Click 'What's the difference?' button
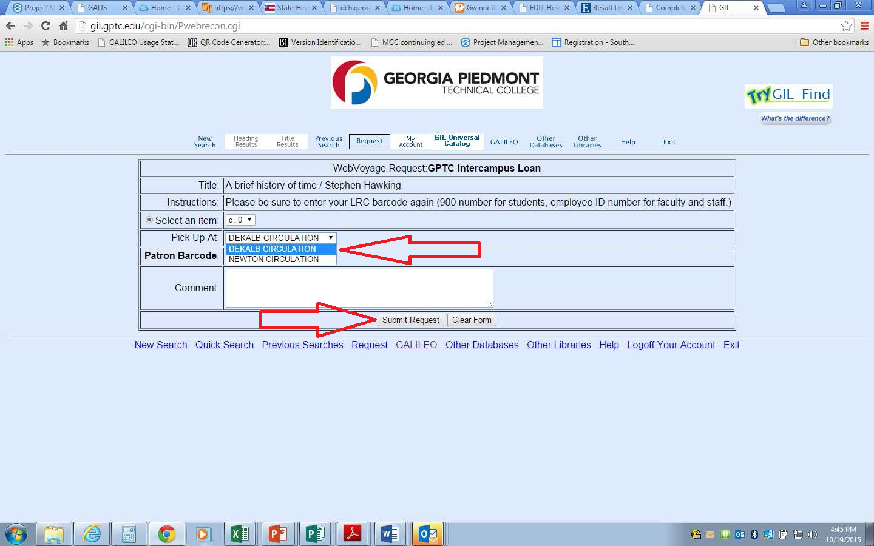The width and height of the screenshot is (874, 546). pos(795,118)
